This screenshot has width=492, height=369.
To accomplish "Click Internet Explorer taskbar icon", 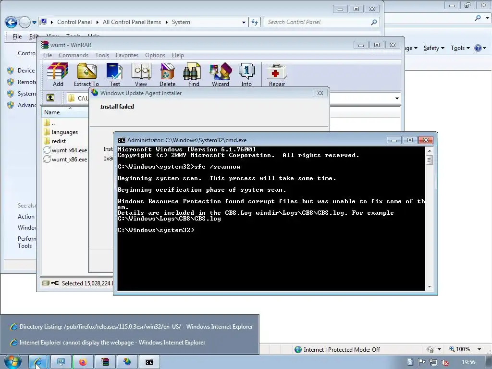I will pyautogui.click(x=38, y=362).
